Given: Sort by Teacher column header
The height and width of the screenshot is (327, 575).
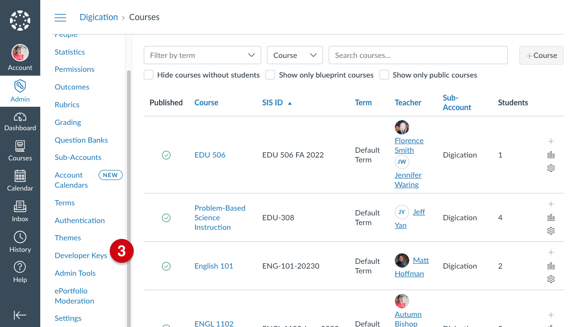Looking at the screenshot, I should pyautogui.click(x=408, y=102).
